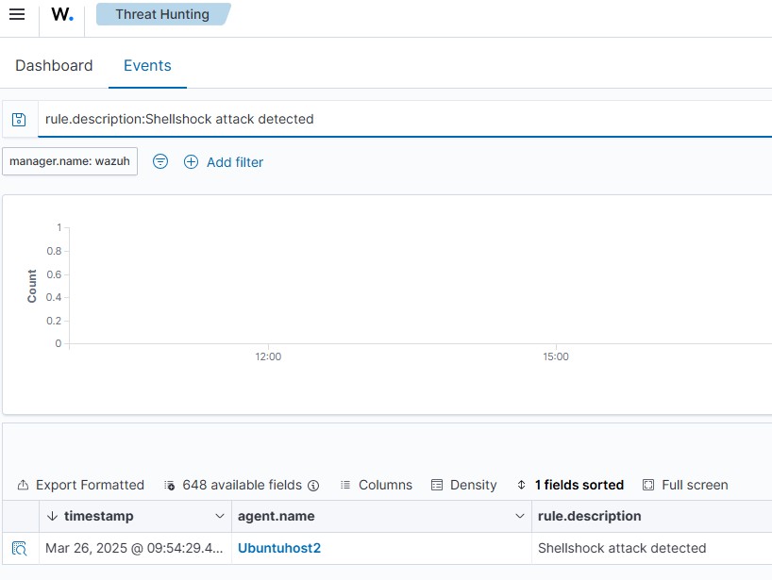
Task: Toggle timestamp sort direction arrow
Action: coord(49,516)
